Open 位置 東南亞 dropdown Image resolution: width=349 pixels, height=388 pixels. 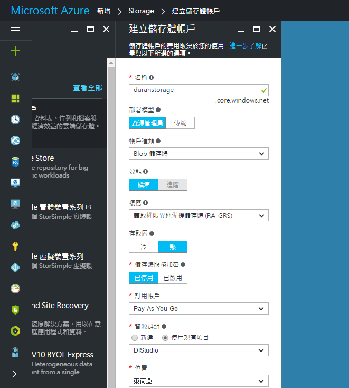pyautogui.click(x=199, y=381)
